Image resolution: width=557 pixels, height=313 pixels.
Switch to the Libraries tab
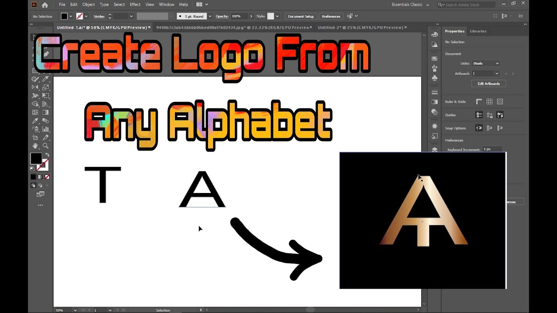478,31
